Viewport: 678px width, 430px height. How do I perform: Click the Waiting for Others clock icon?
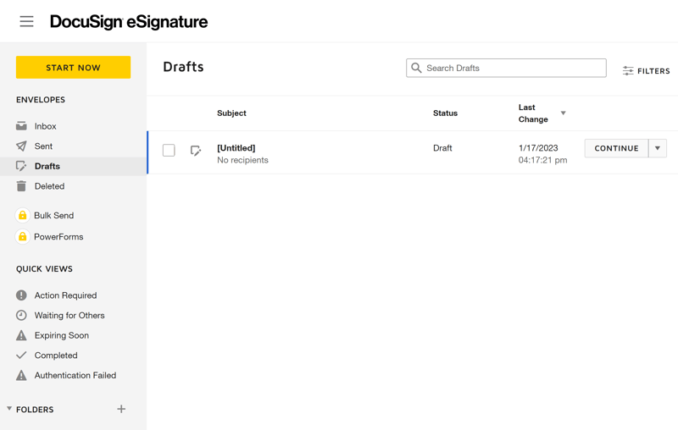[x=21, y=315]
